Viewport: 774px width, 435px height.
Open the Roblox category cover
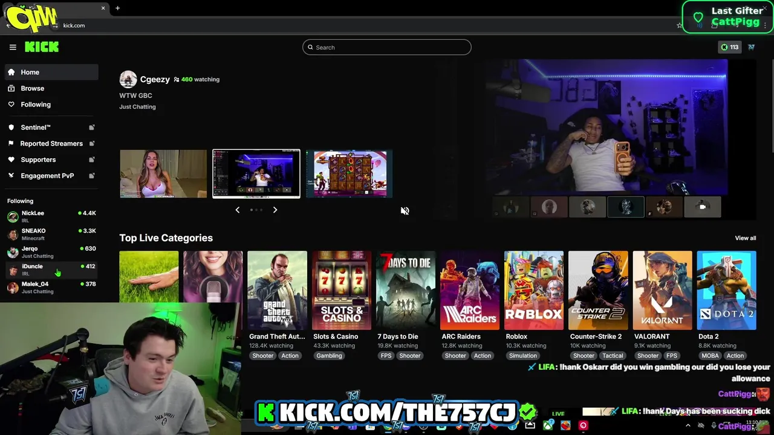click(x=534, y=290)
